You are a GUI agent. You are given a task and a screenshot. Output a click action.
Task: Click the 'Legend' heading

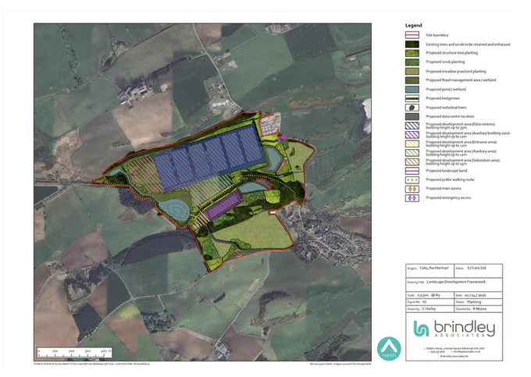pyautogui.click(x=414, y=26)
